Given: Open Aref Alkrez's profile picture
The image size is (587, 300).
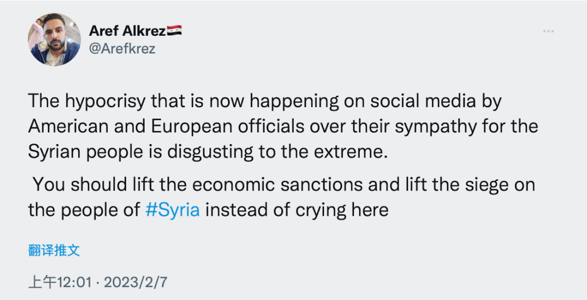Looking at the screenshot, I should pyautogui.click(x=54, y=40).
